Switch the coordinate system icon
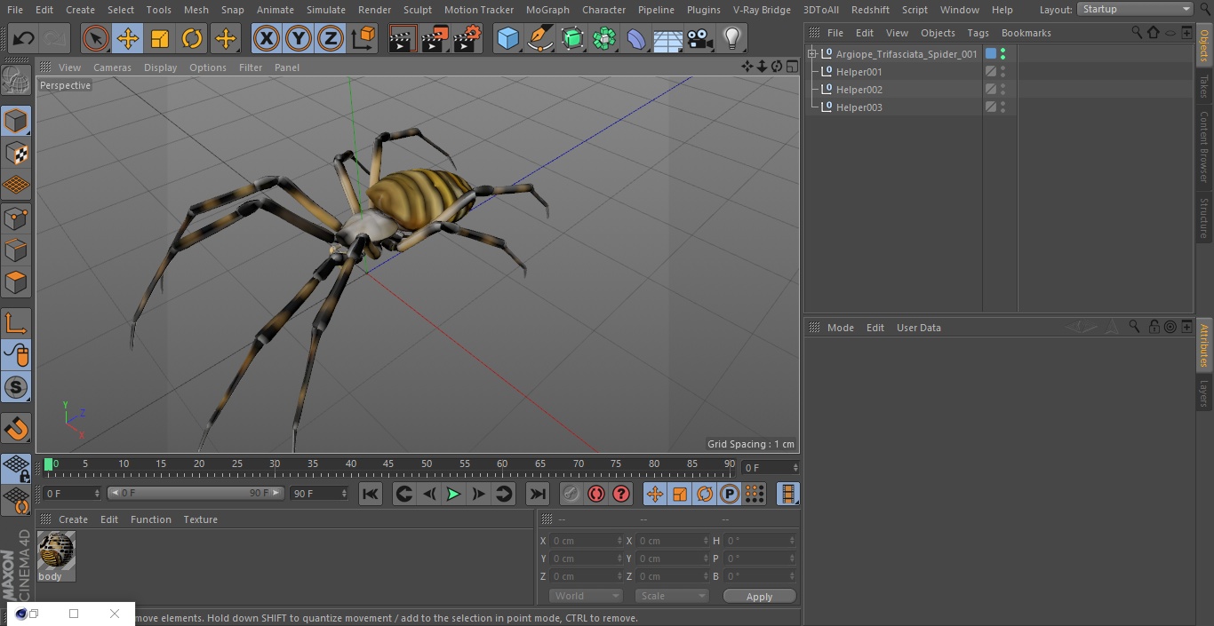Viewport: 1214px width, 626px height. click(x=363, y=38)
